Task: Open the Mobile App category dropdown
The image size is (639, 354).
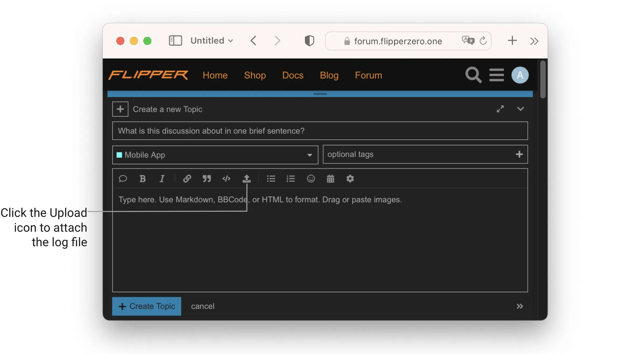Action: pos(215,155)
